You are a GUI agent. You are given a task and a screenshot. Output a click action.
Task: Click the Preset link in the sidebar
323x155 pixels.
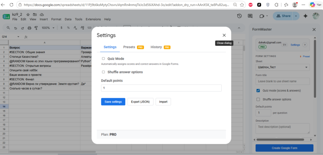tap(305, 56)
